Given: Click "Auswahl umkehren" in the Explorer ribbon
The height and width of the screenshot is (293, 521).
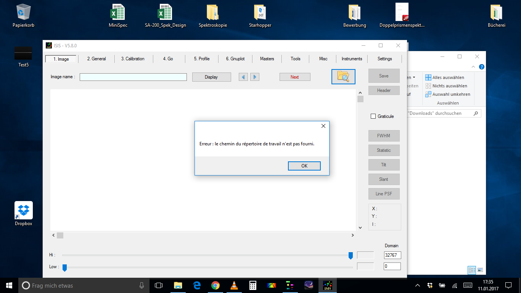Looking at the screenshot, I should (x=451, y=94).
